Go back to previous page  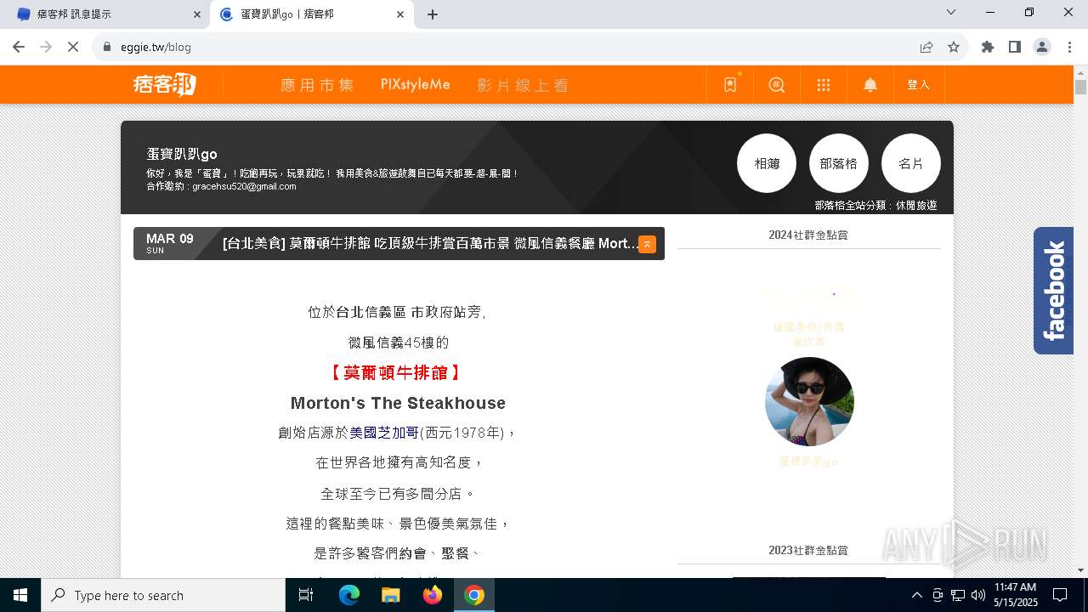[19, 47]
